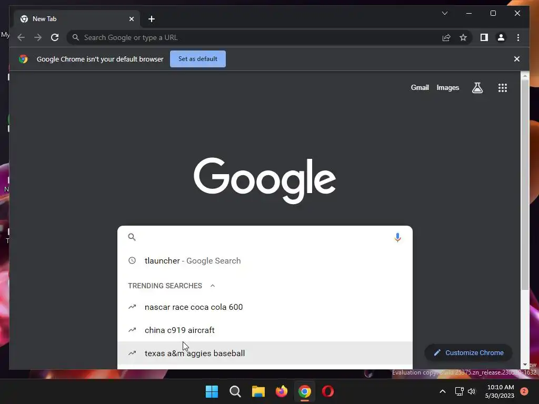Open a new tab with the plus button
This screenshot has width=539, height=404.
152,19
